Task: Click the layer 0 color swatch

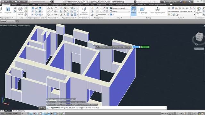Action: (x=176, y=15)
